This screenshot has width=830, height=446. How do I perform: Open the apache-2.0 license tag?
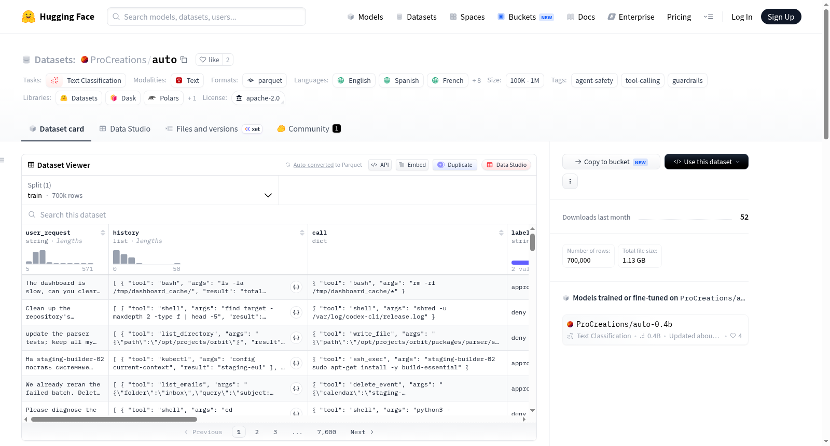coord(258,98)
